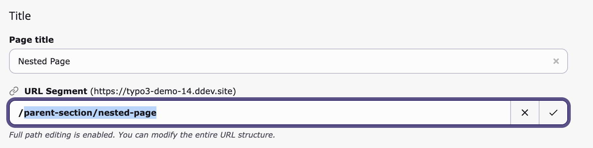The width and height of the screenshot is (593, 148).
Task: Cancel URL segment editing with X button
Action: pos(525,113)
